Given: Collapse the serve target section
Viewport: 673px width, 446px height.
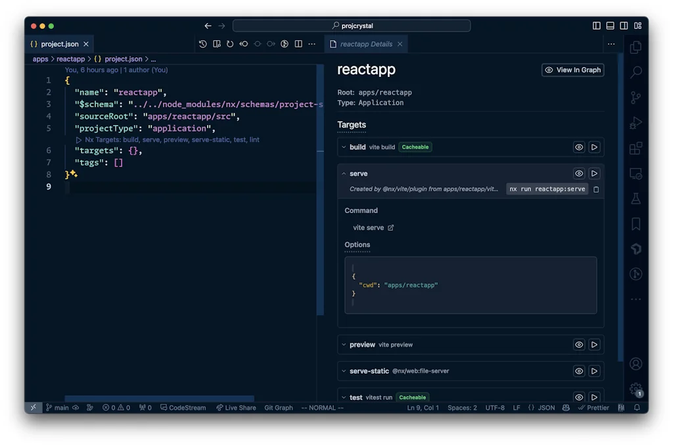Looking at the screenshot, I should click(344, 174).
